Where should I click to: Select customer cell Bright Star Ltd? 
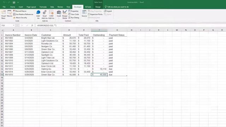[50, 38]
